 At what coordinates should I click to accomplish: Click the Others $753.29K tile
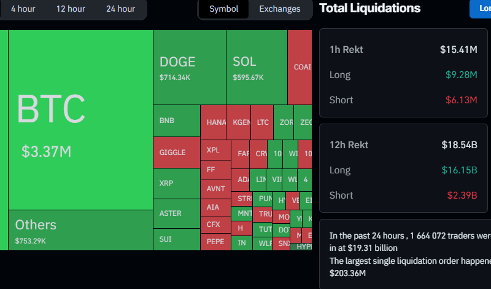coord(80,230)
